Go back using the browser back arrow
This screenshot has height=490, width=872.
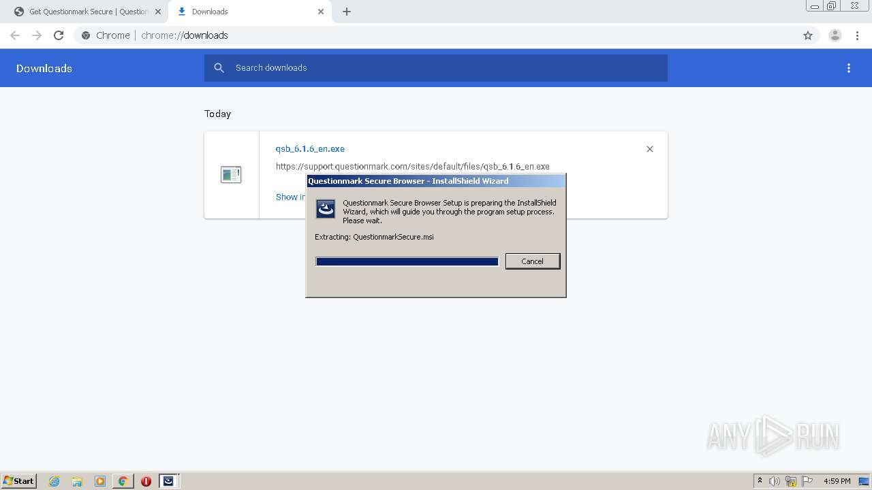(15, 35)
